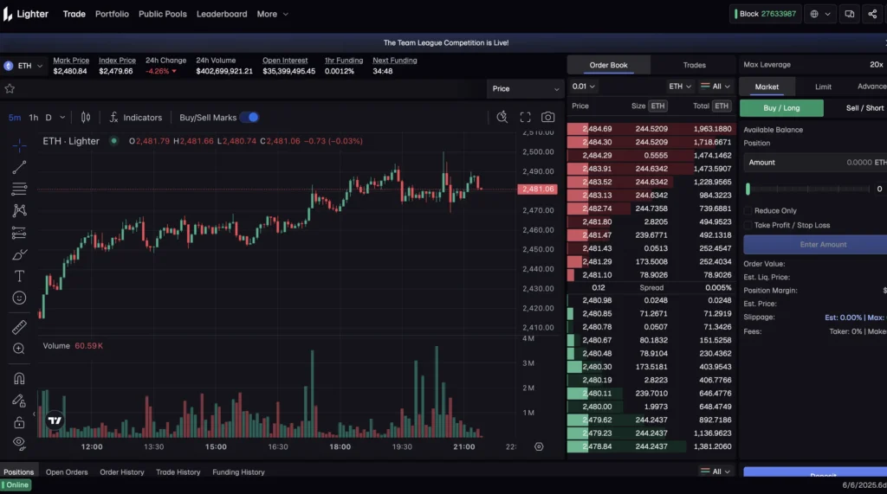Go to the Portfolio page

[112, 14]
